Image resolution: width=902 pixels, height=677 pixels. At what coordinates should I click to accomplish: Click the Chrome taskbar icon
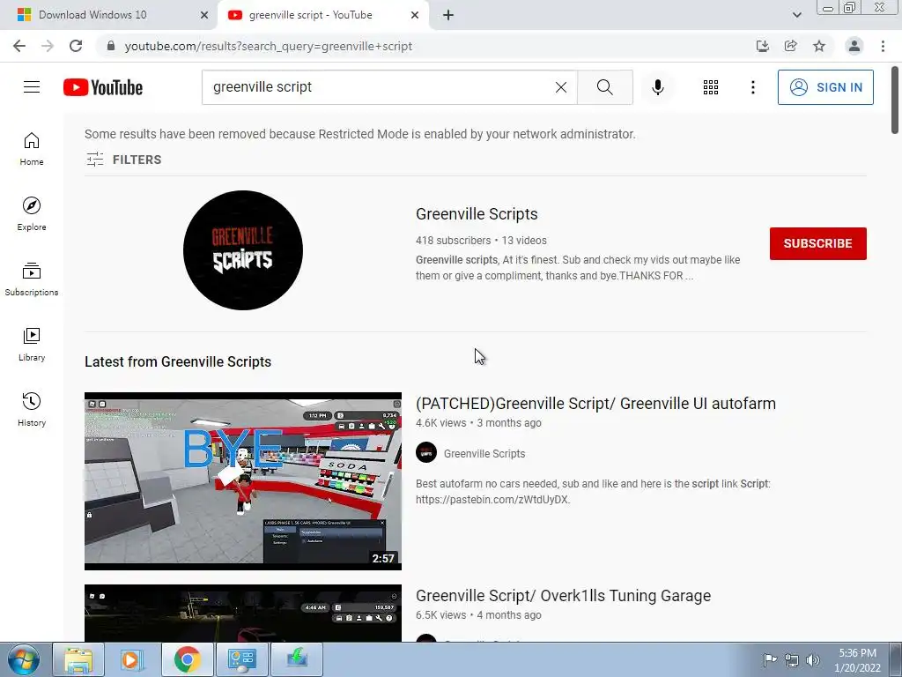click(187, 659)
